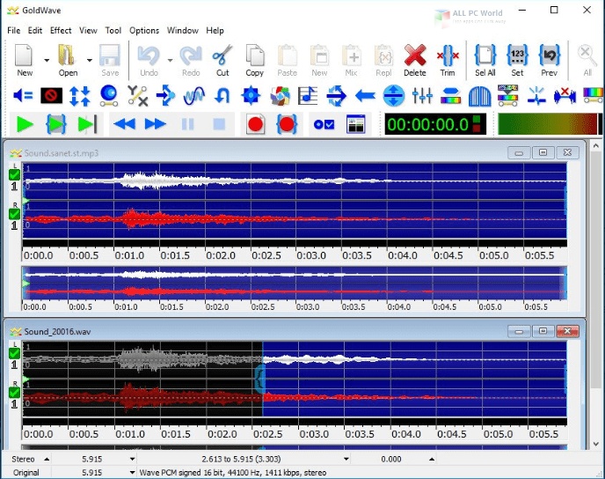Maximize the Sound.sanet.st.mp3 sub-window
The height and width of the screenshot is (479, 605).
pos(543,152)
